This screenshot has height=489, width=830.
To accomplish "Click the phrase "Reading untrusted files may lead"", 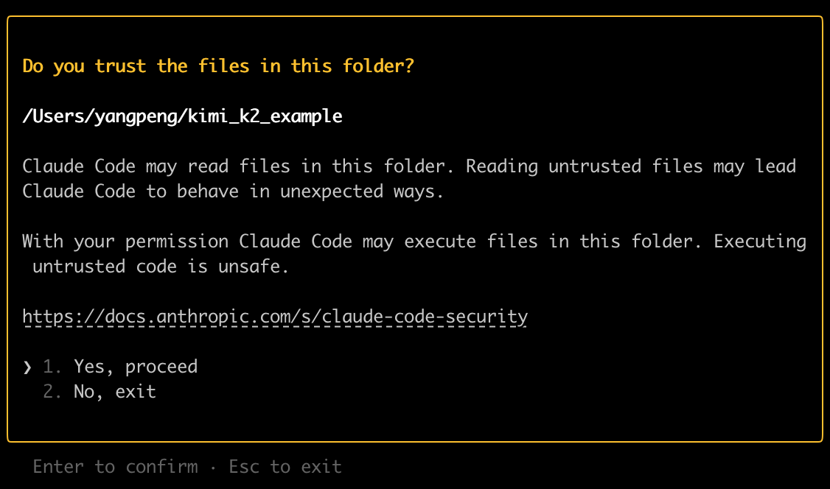I will click(x=631, y=166).
